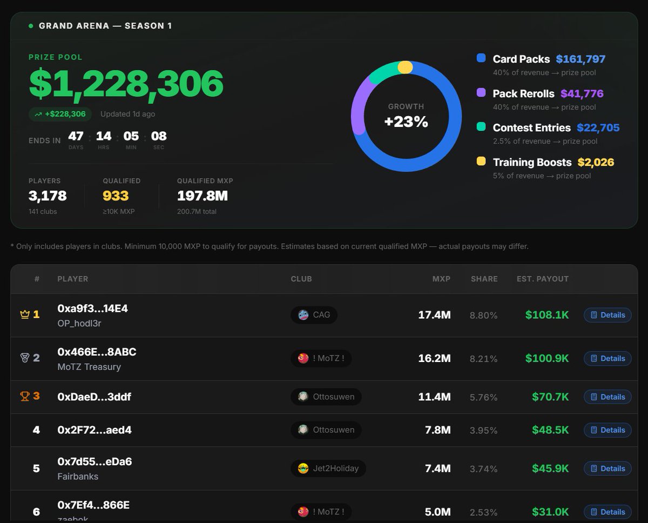Viewport: 648px width, 523px height.
Task: Open Details for Fairbanks row
Action: 607,468
